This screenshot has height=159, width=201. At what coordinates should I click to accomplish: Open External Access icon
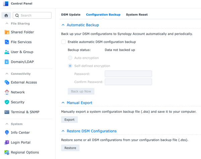click(x=7, y=82)
